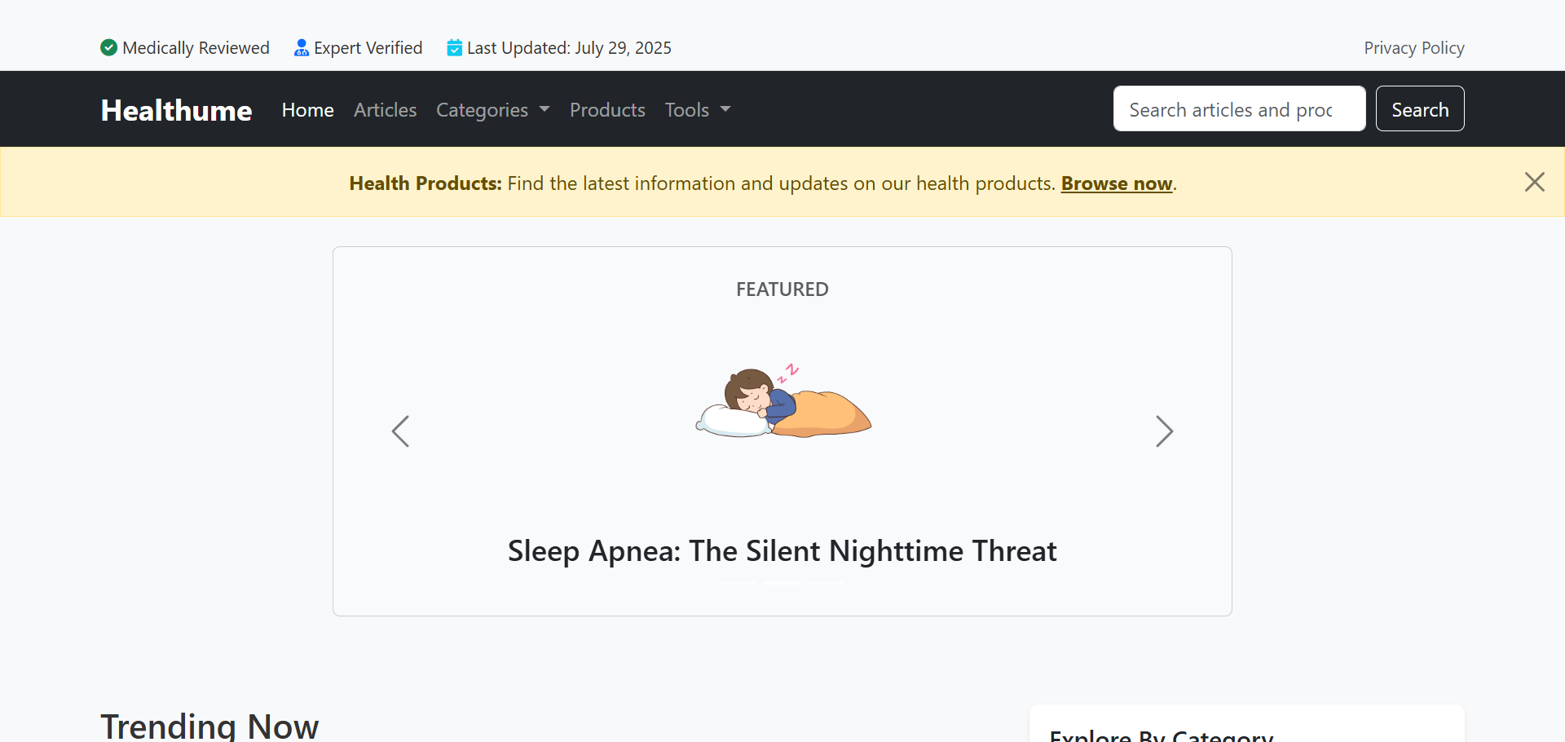Open the Healthume brand logo
This screenshot has width=1565, height=742.
tap(175, 109)
